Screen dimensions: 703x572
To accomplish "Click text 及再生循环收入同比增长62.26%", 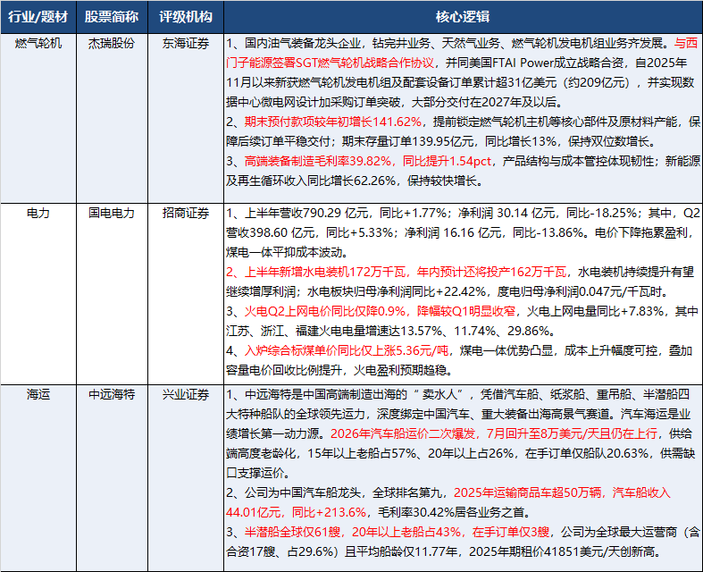I will pyautogui.click(x=311, y=181).
